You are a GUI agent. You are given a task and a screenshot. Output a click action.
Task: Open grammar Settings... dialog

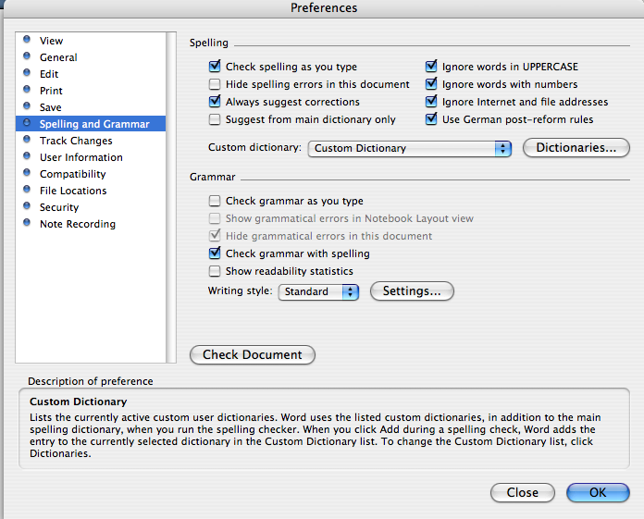(x=412, y=291)
